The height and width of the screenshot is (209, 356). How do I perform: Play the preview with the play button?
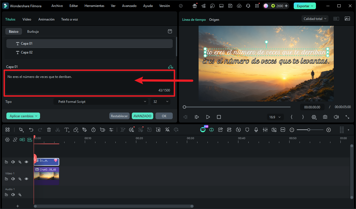tap(208, 117)
